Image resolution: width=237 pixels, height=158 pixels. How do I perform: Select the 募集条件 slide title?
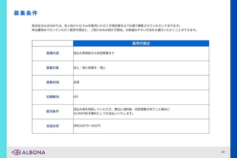(x=26, y=13)
